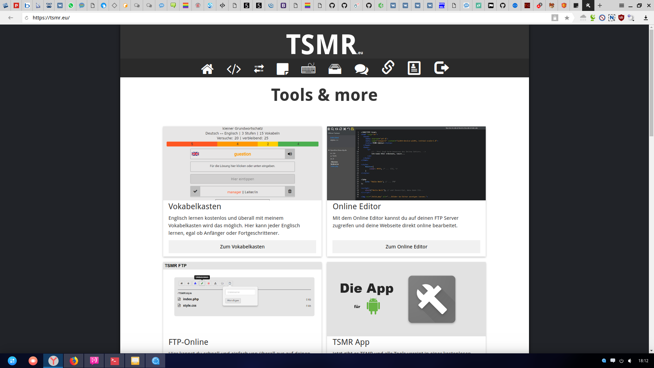Click the keyboard icon in navigation

click(308, 68)
